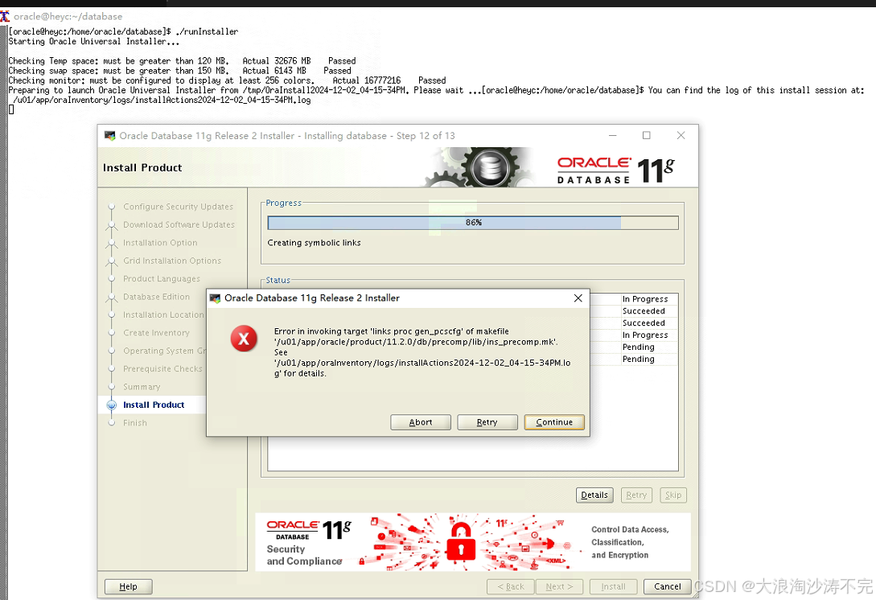Click red padlock in Security banner
The height and width of the screenshot is (600, 876).
click(x=461, y=542)
